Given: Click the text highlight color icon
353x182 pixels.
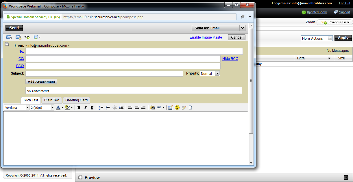Looking at the screenshot, I should [x=67, y=108].
